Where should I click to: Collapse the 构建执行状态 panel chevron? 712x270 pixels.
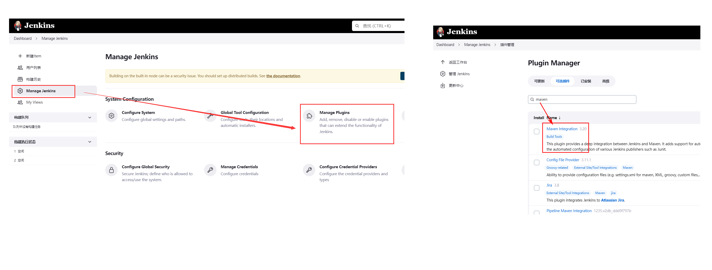(90, 142)
